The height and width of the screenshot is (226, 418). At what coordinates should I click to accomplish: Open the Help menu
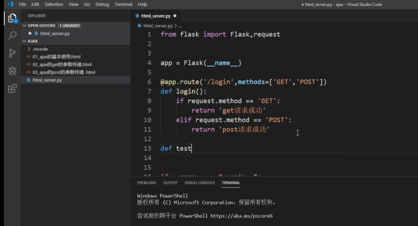(142, 4)
